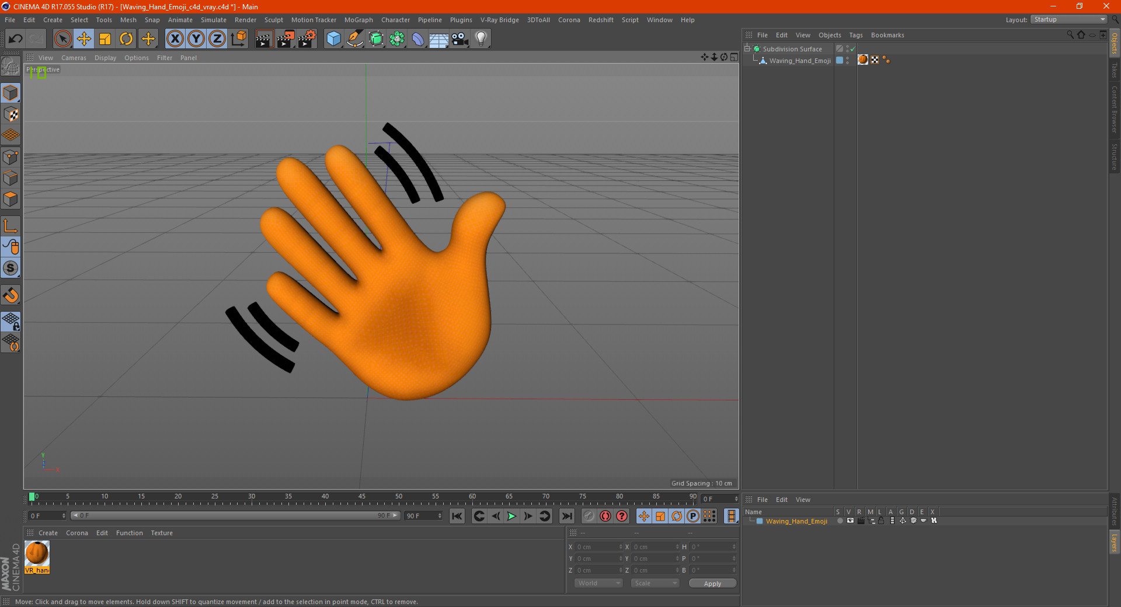
Task: Toggle the Z axis lock
Action: [x=217, y=39]
